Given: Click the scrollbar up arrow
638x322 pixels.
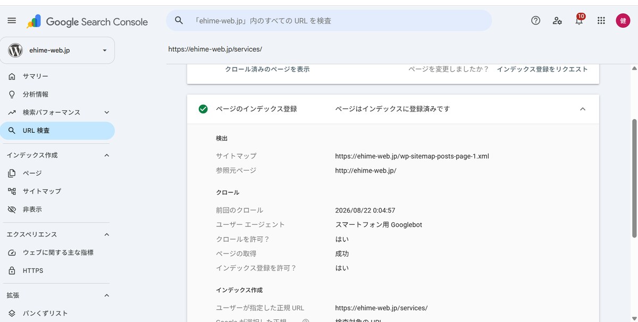Looking at the screenshot, I should 634,69.
